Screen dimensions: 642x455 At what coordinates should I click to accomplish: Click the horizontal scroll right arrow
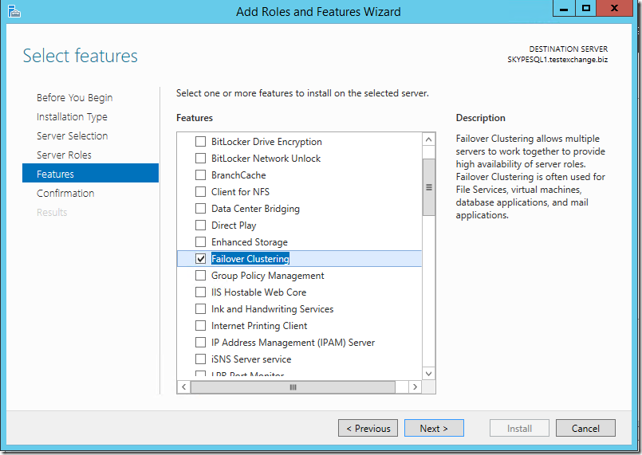tap(416, 387)
